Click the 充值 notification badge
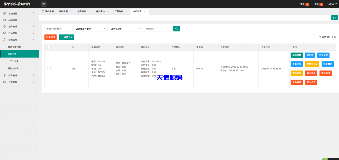339x160 pixels. (307, 4)
